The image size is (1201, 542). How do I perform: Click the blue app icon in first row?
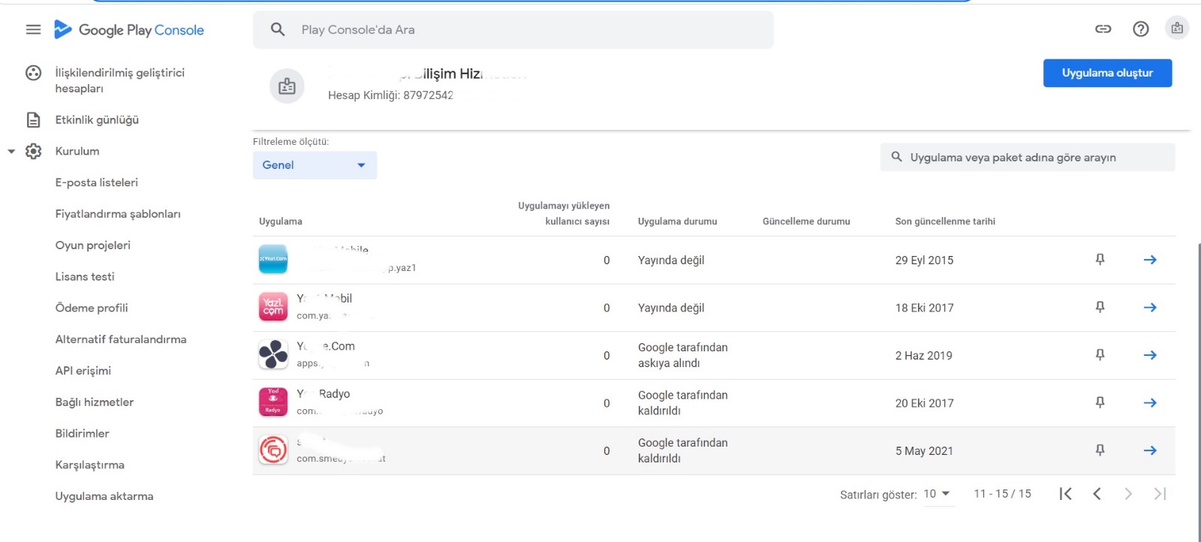pos(273,259)
